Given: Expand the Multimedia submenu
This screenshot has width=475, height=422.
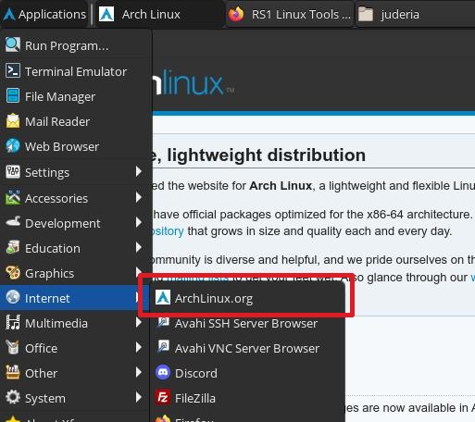Looking at the screenshot, I should pyautogui.click(x=74, y=323).
